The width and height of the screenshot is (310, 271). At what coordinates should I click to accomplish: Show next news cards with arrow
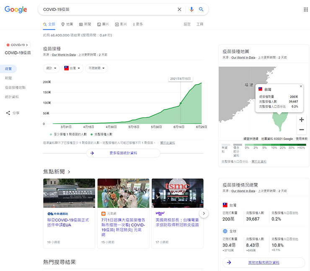[x=204, y=213]
